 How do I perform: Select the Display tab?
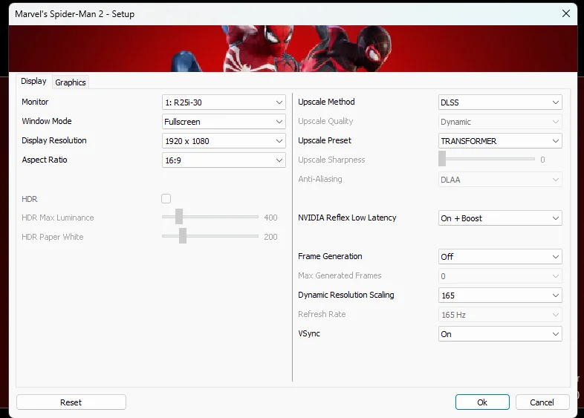(x=33, y=81)
